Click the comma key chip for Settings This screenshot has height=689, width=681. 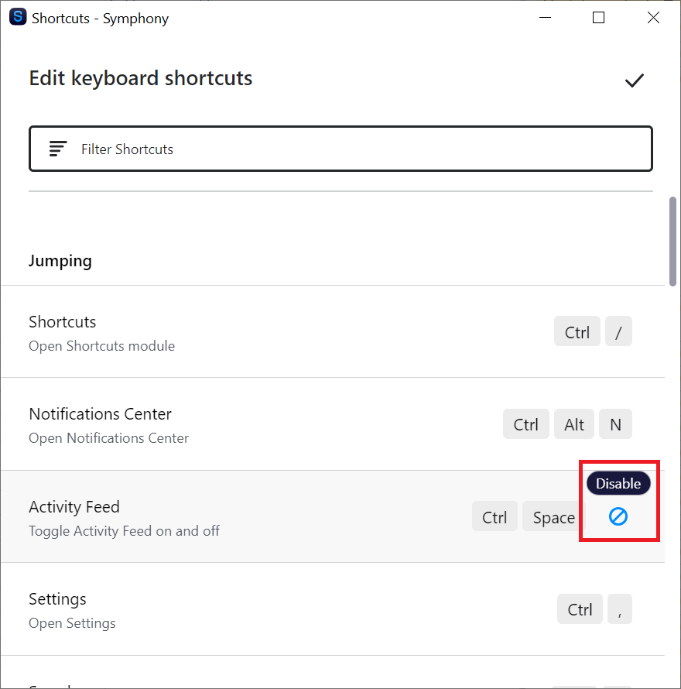point(619,609)
